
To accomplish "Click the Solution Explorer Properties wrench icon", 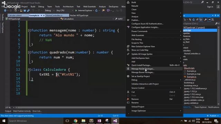I will point(205,20).
